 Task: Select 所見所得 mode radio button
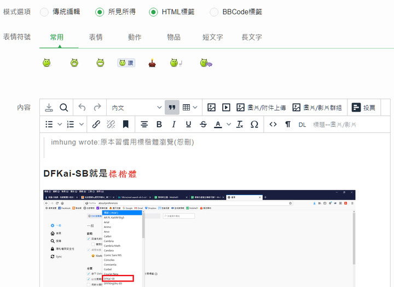[100, 12]
